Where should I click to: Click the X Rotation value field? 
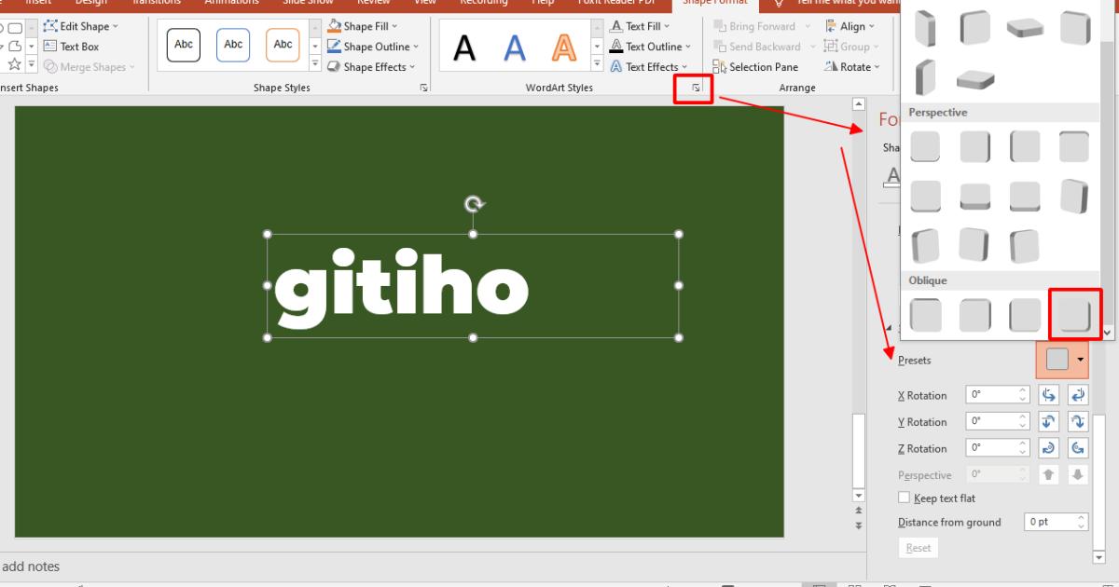click(998, 395)
